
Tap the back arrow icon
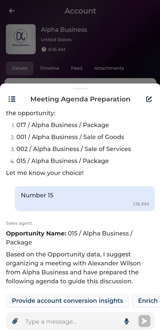(12, 11)
